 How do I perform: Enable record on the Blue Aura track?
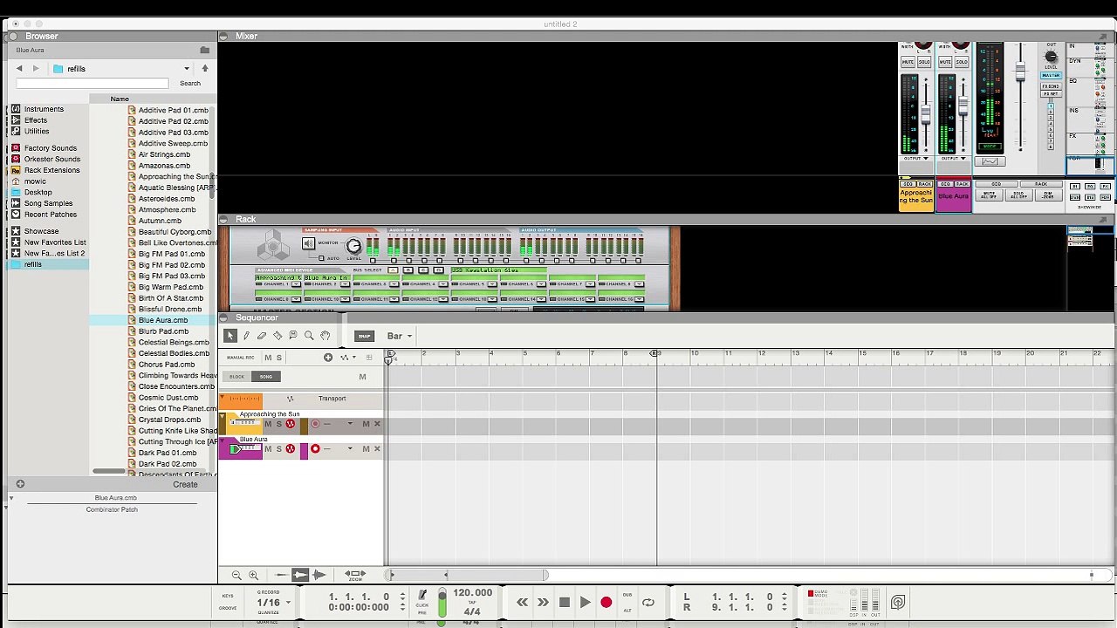click(315, 449)
